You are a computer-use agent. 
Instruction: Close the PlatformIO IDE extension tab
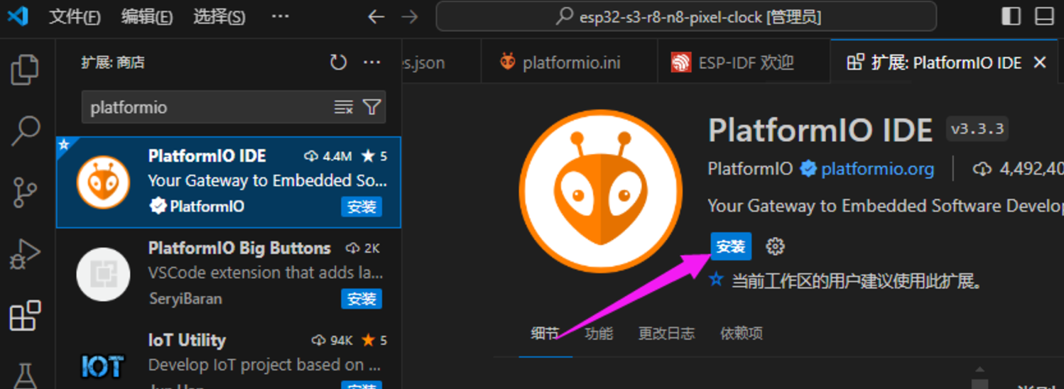click(1040, 62)
